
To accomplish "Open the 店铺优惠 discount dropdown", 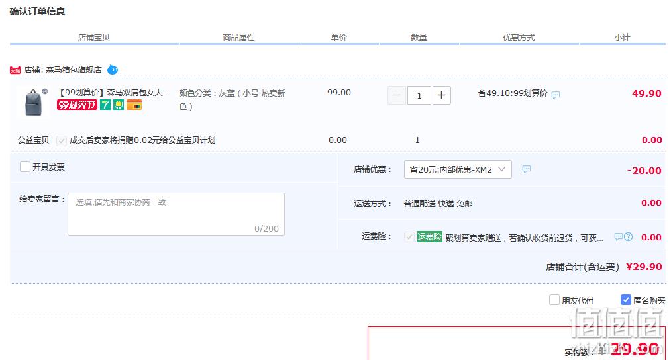I will click(x=458, y=169).
